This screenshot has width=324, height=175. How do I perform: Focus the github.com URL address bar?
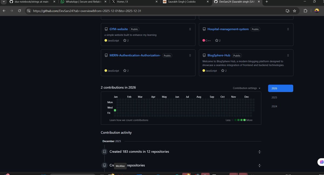pos(157,11)
